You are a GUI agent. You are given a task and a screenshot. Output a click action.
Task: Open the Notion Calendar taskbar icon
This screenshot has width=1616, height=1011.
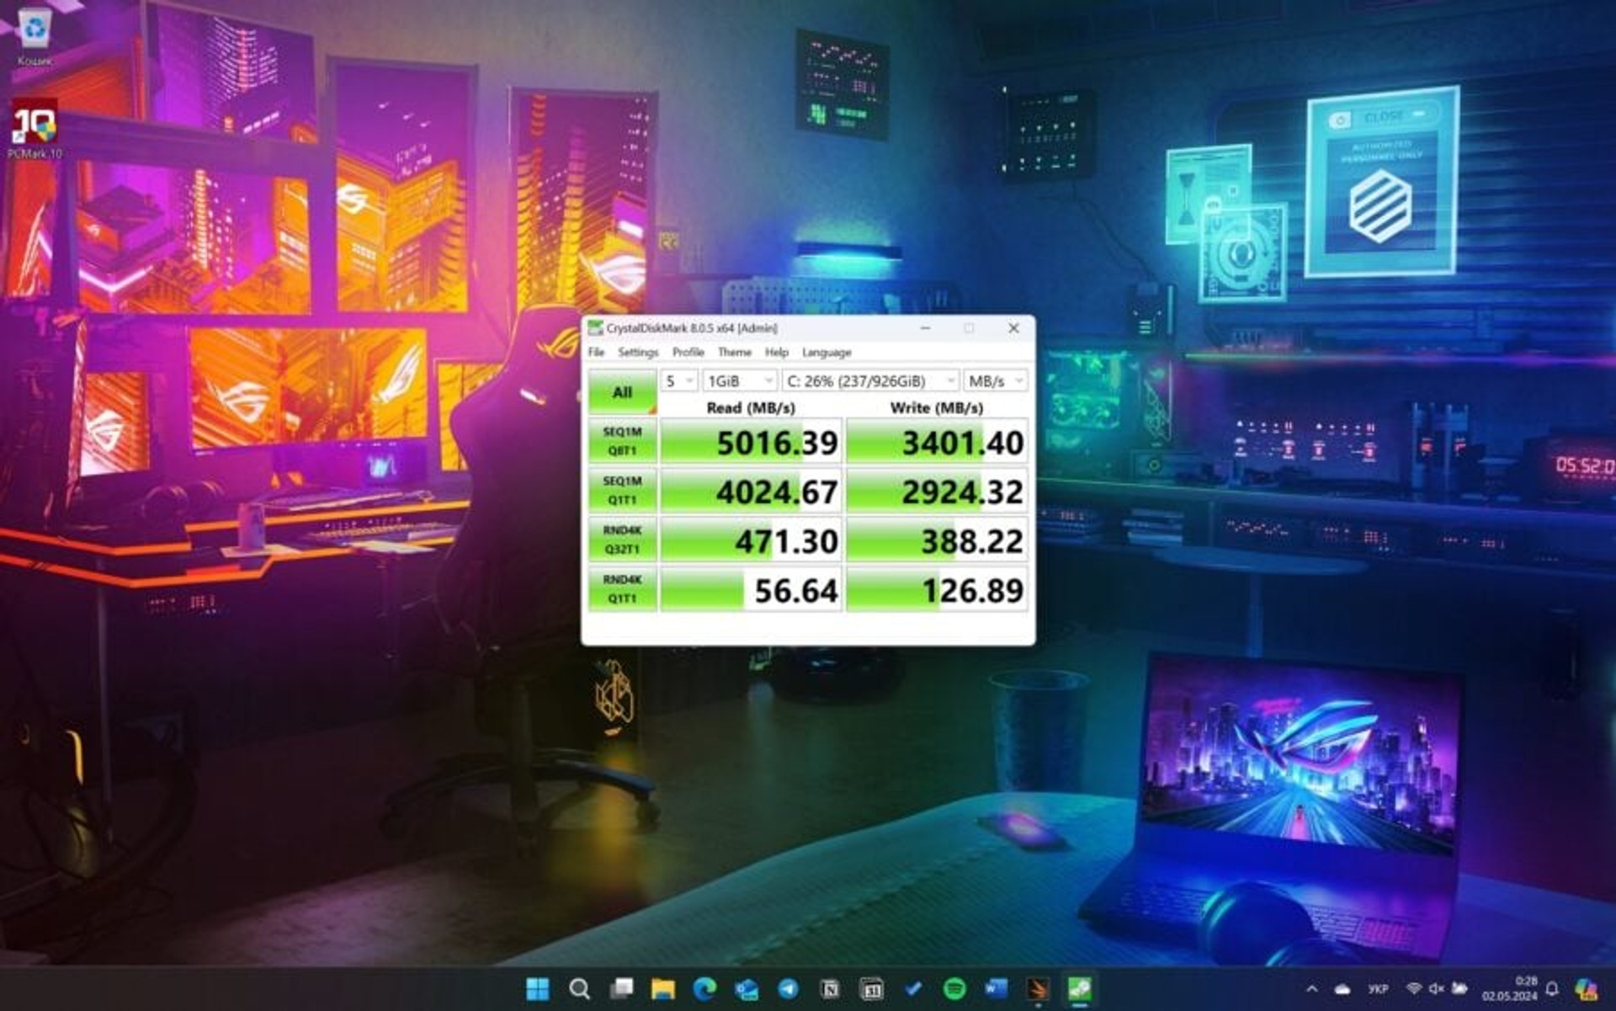pyautogui.click(x=871, y=988)
